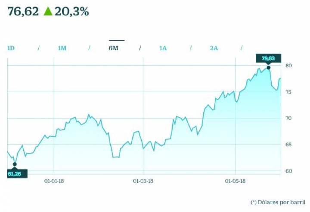
Task: Click the 60 value on price axis
Action: [289, 171]
